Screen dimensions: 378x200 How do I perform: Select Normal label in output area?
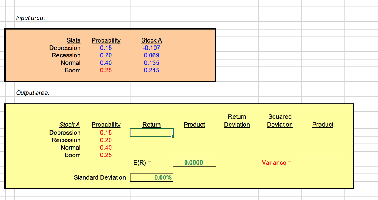click(71, 148)
